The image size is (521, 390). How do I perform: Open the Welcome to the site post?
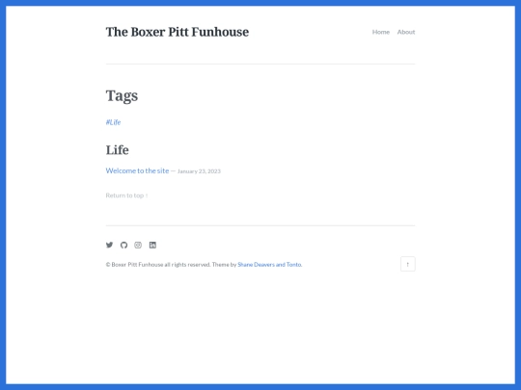[x=137, y=170]
